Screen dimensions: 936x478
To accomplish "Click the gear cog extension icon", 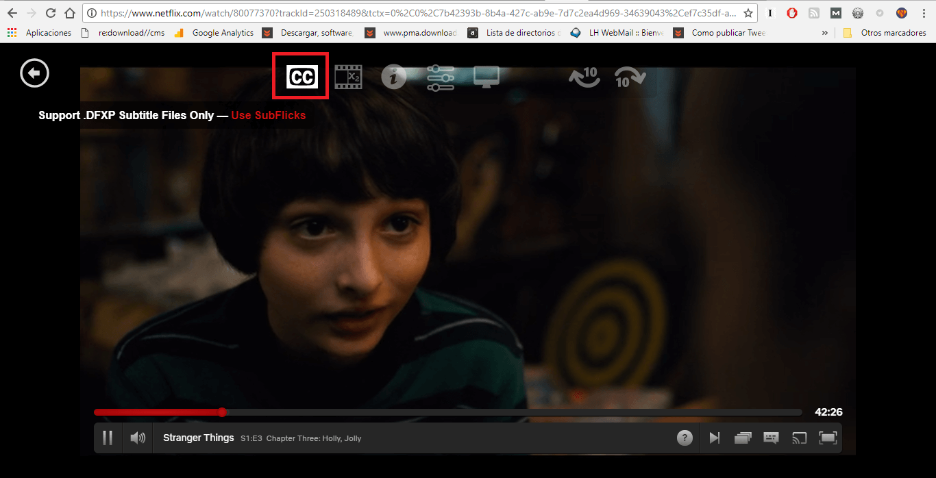I will tap(858, 13).
